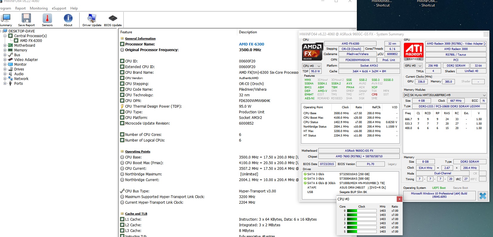493x237 pixels.
Task: Click the TDP lightning bolt icon
Action: click(x=122, y=106)
